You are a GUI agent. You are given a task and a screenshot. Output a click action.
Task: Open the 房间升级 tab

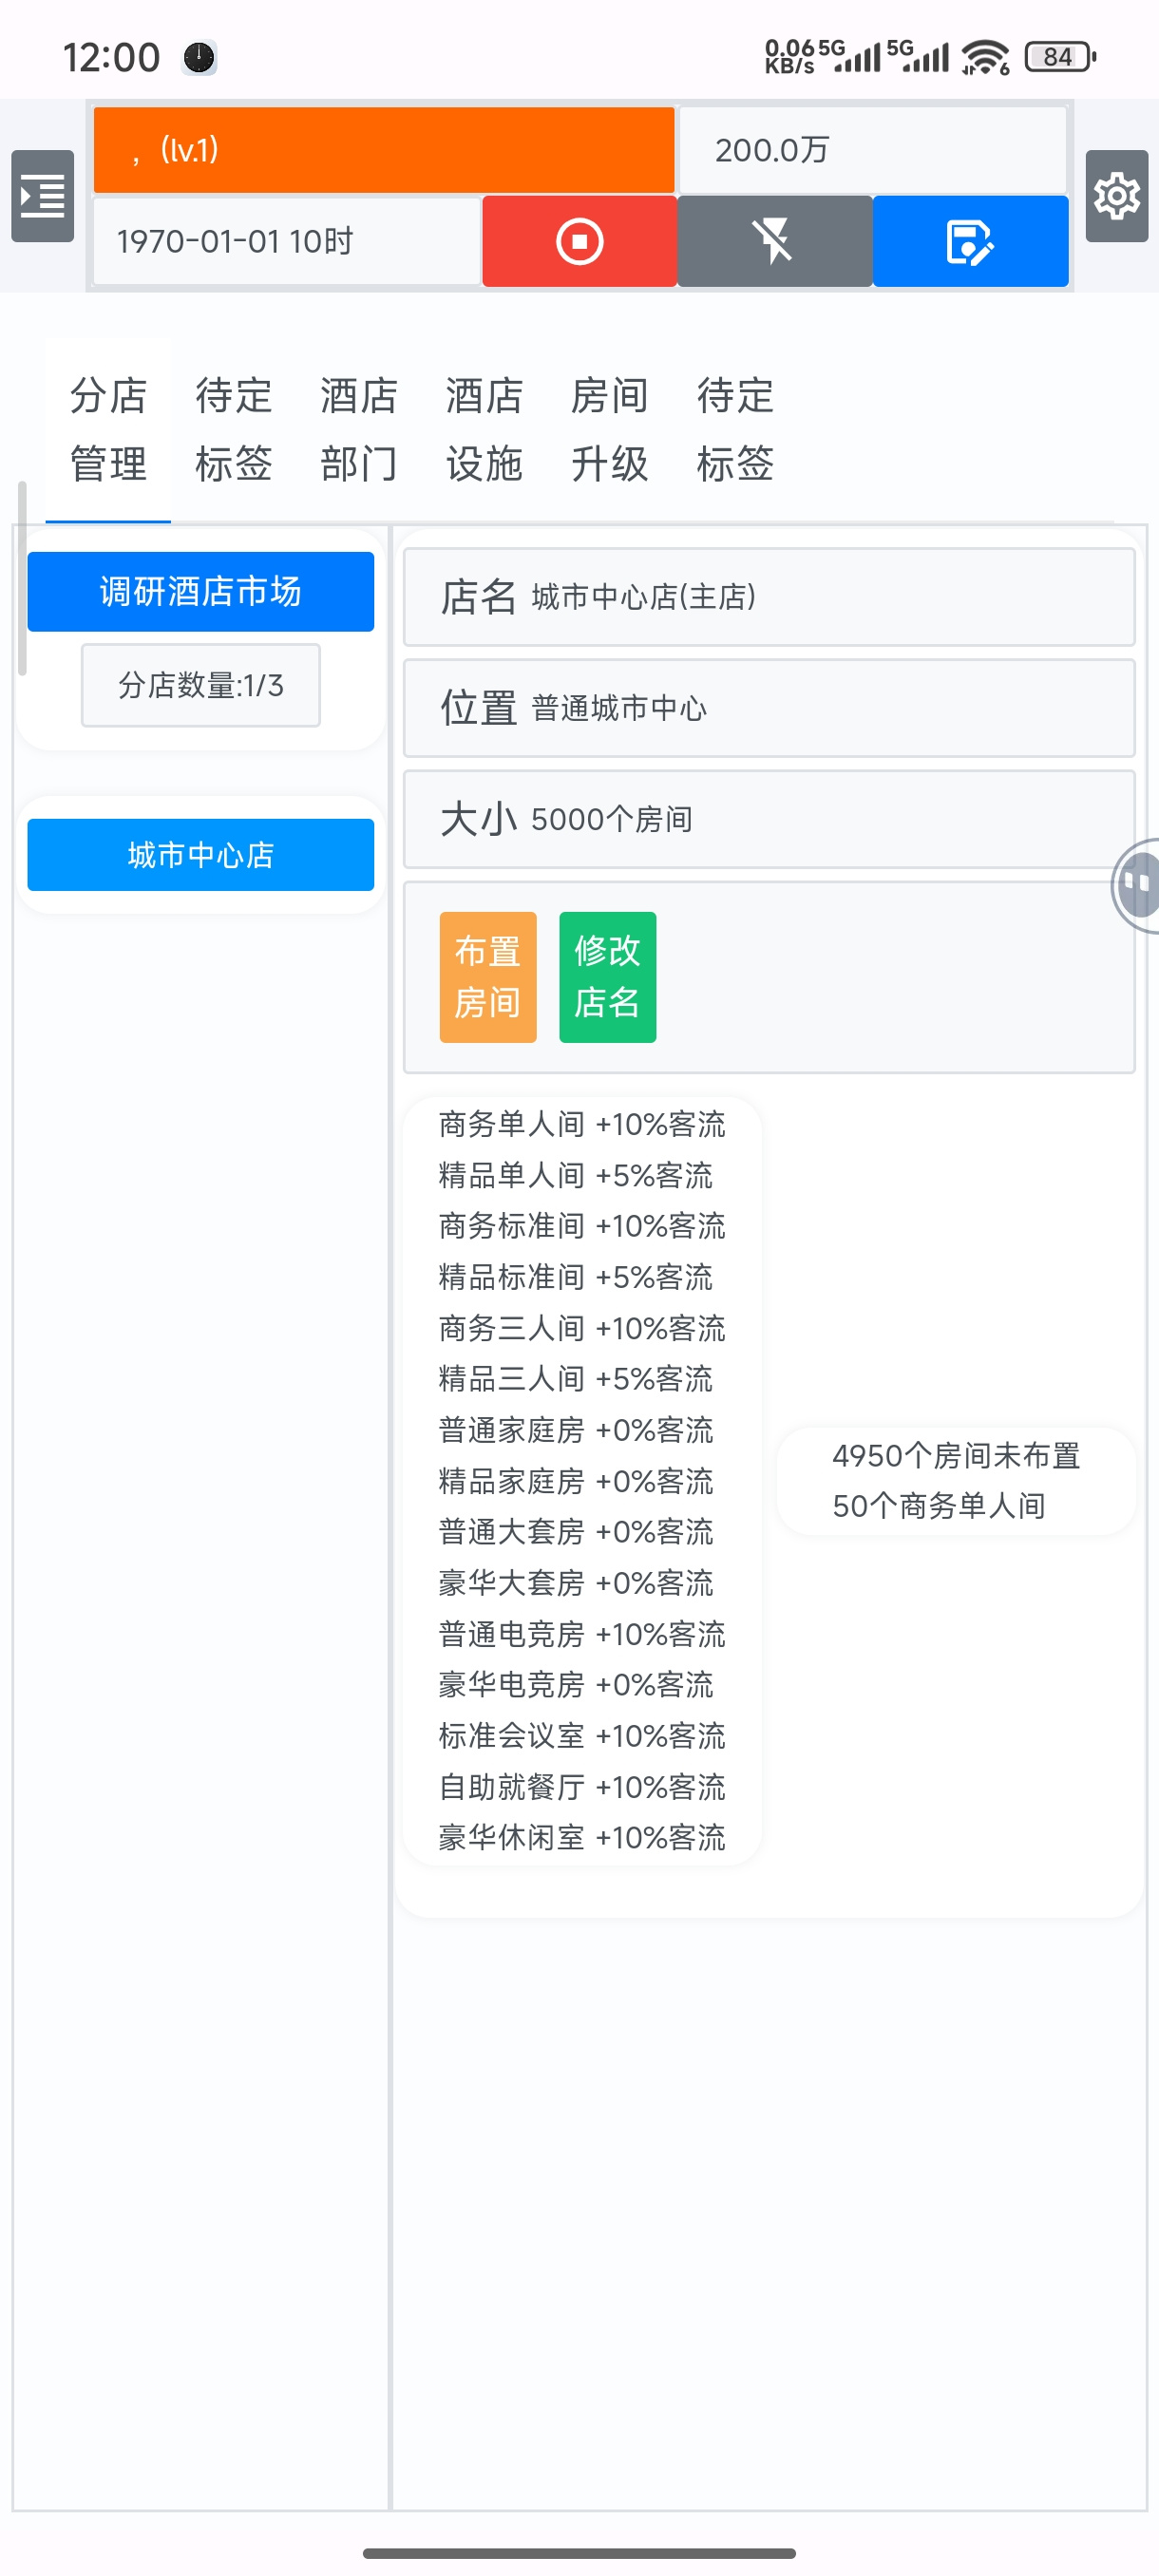tap(610, 430)
